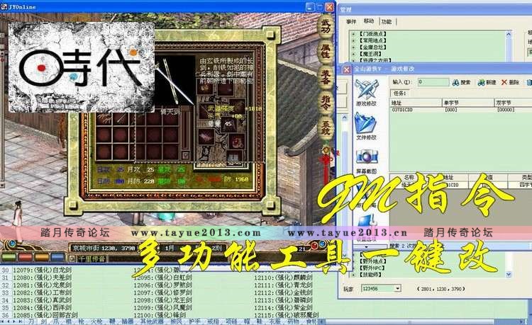
Task: Go to first sheet navigation arrow
Action: 4,321
